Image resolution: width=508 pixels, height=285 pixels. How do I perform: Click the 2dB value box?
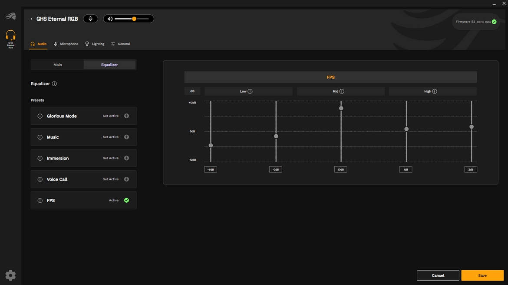(471, 169)
